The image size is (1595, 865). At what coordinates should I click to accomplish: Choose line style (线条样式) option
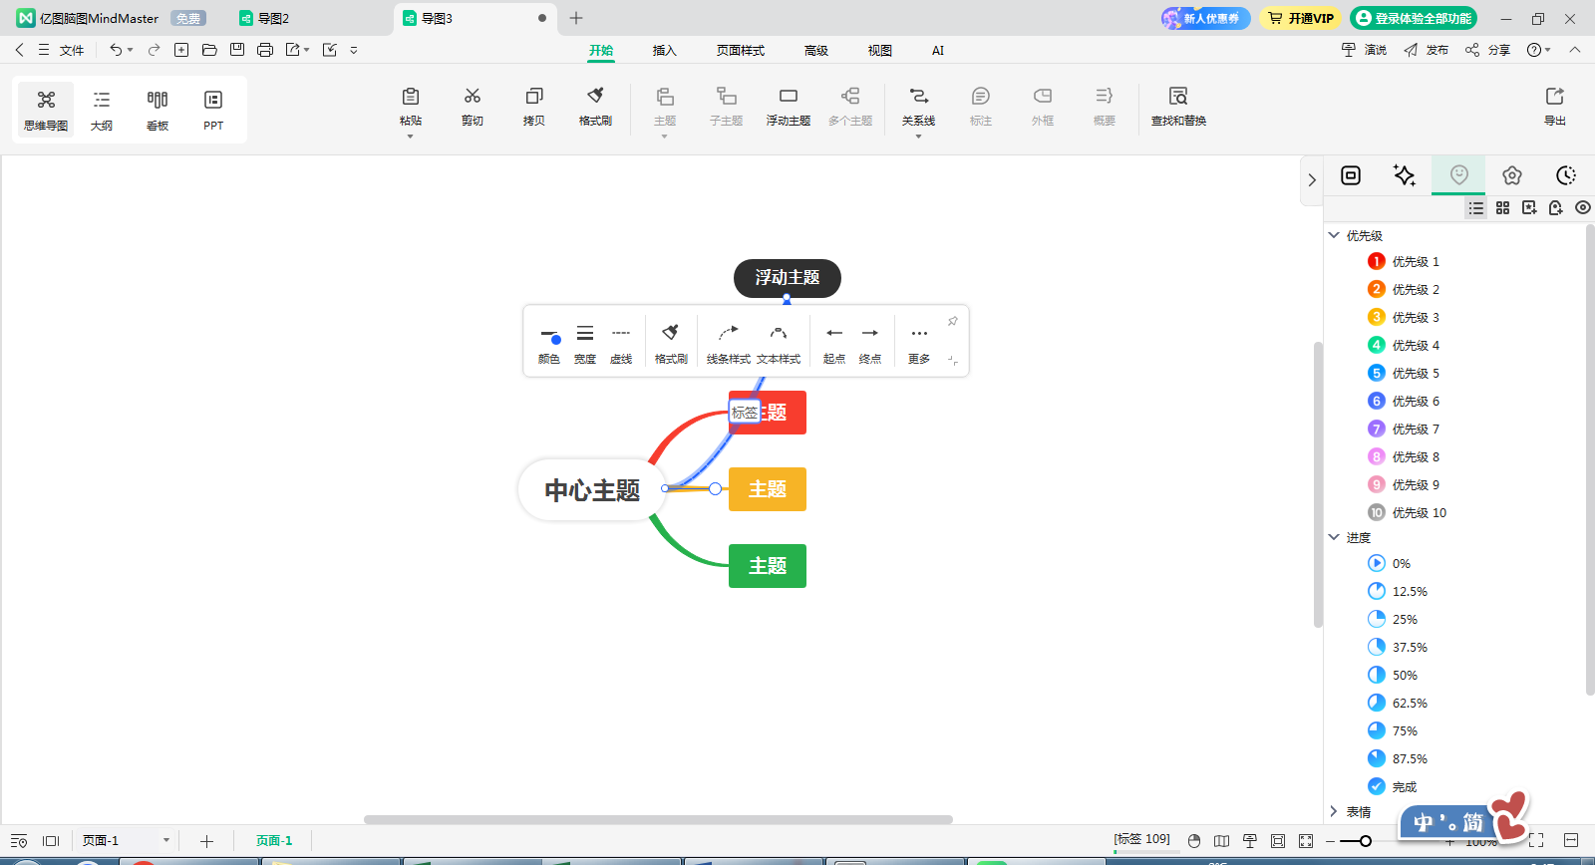[729, 344]
